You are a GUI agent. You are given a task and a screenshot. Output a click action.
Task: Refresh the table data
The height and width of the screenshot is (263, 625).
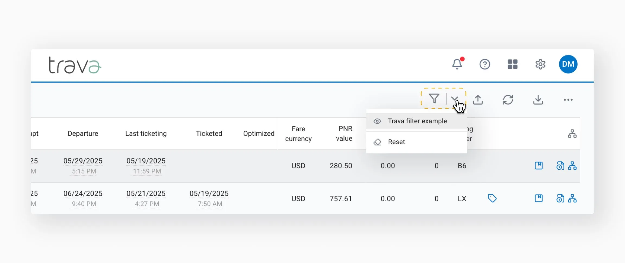[x=508, y=100]
